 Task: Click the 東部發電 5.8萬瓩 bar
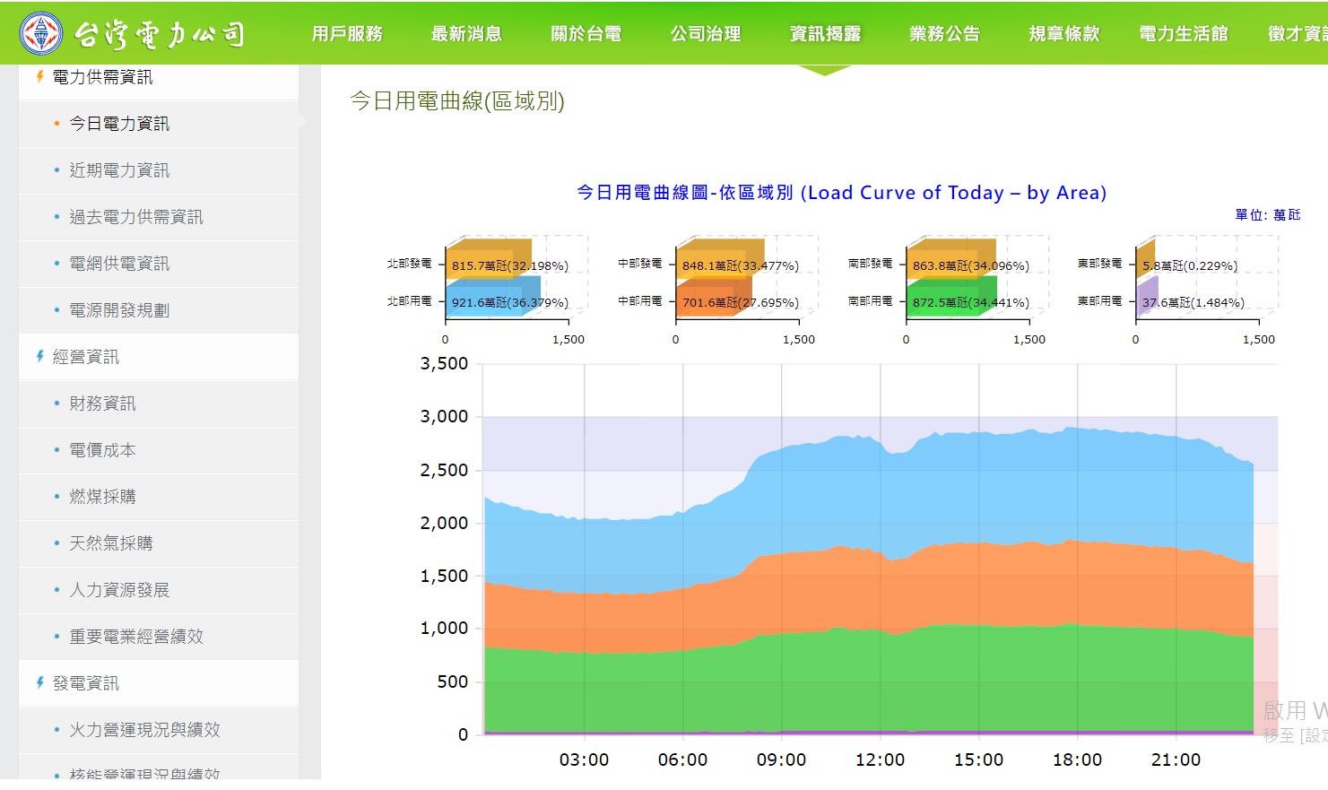1146,260
